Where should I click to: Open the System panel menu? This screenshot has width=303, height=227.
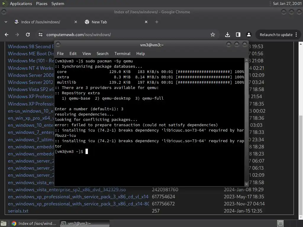pyautogui.click(x=58, y=4)
